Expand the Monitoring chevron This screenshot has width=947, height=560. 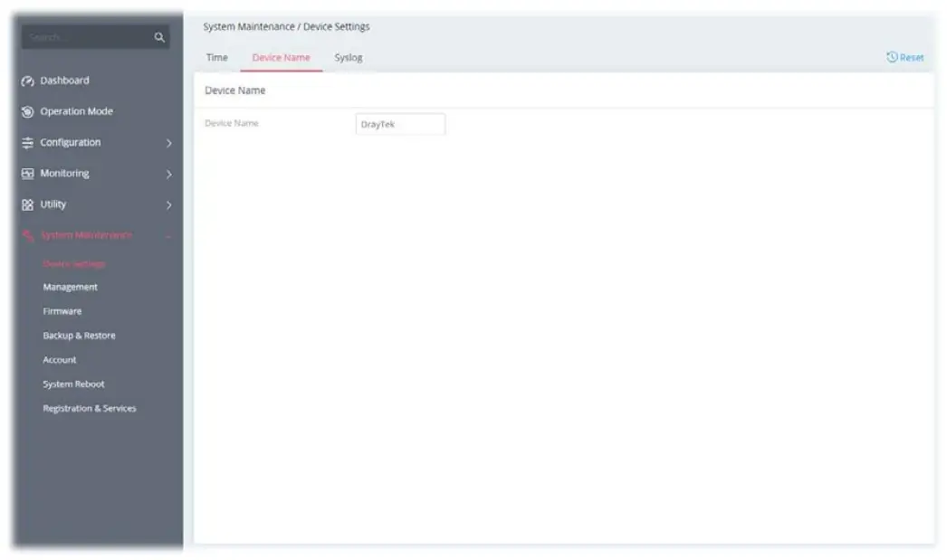169,174
